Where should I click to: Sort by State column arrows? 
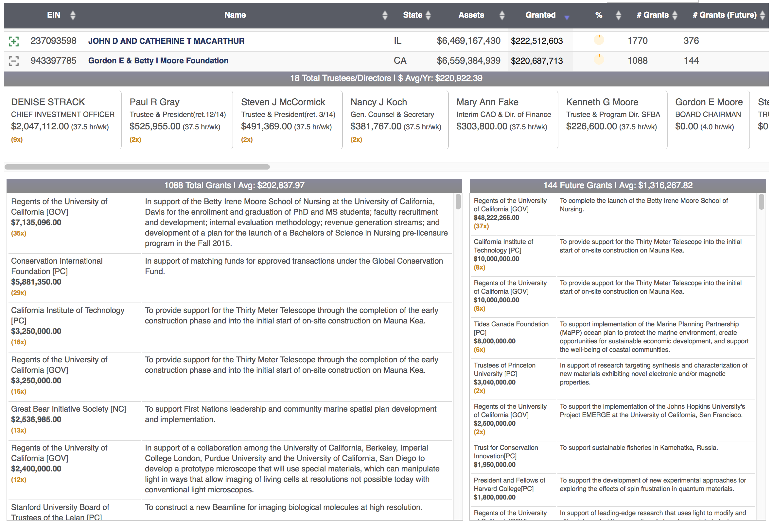[x=428, y=15]
